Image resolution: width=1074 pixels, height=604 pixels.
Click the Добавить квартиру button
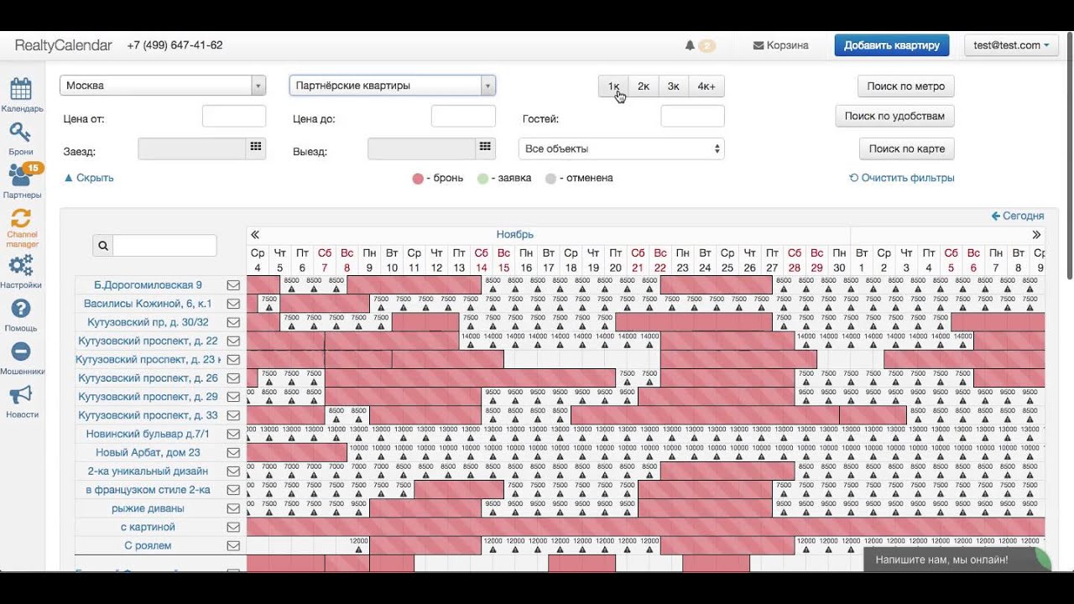(892, 45)
